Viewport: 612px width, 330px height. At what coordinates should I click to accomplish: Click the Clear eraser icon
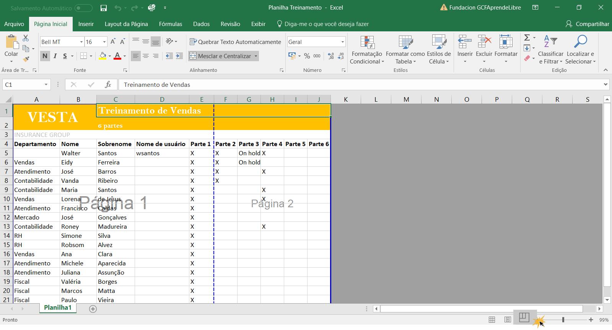coord(527,58)
